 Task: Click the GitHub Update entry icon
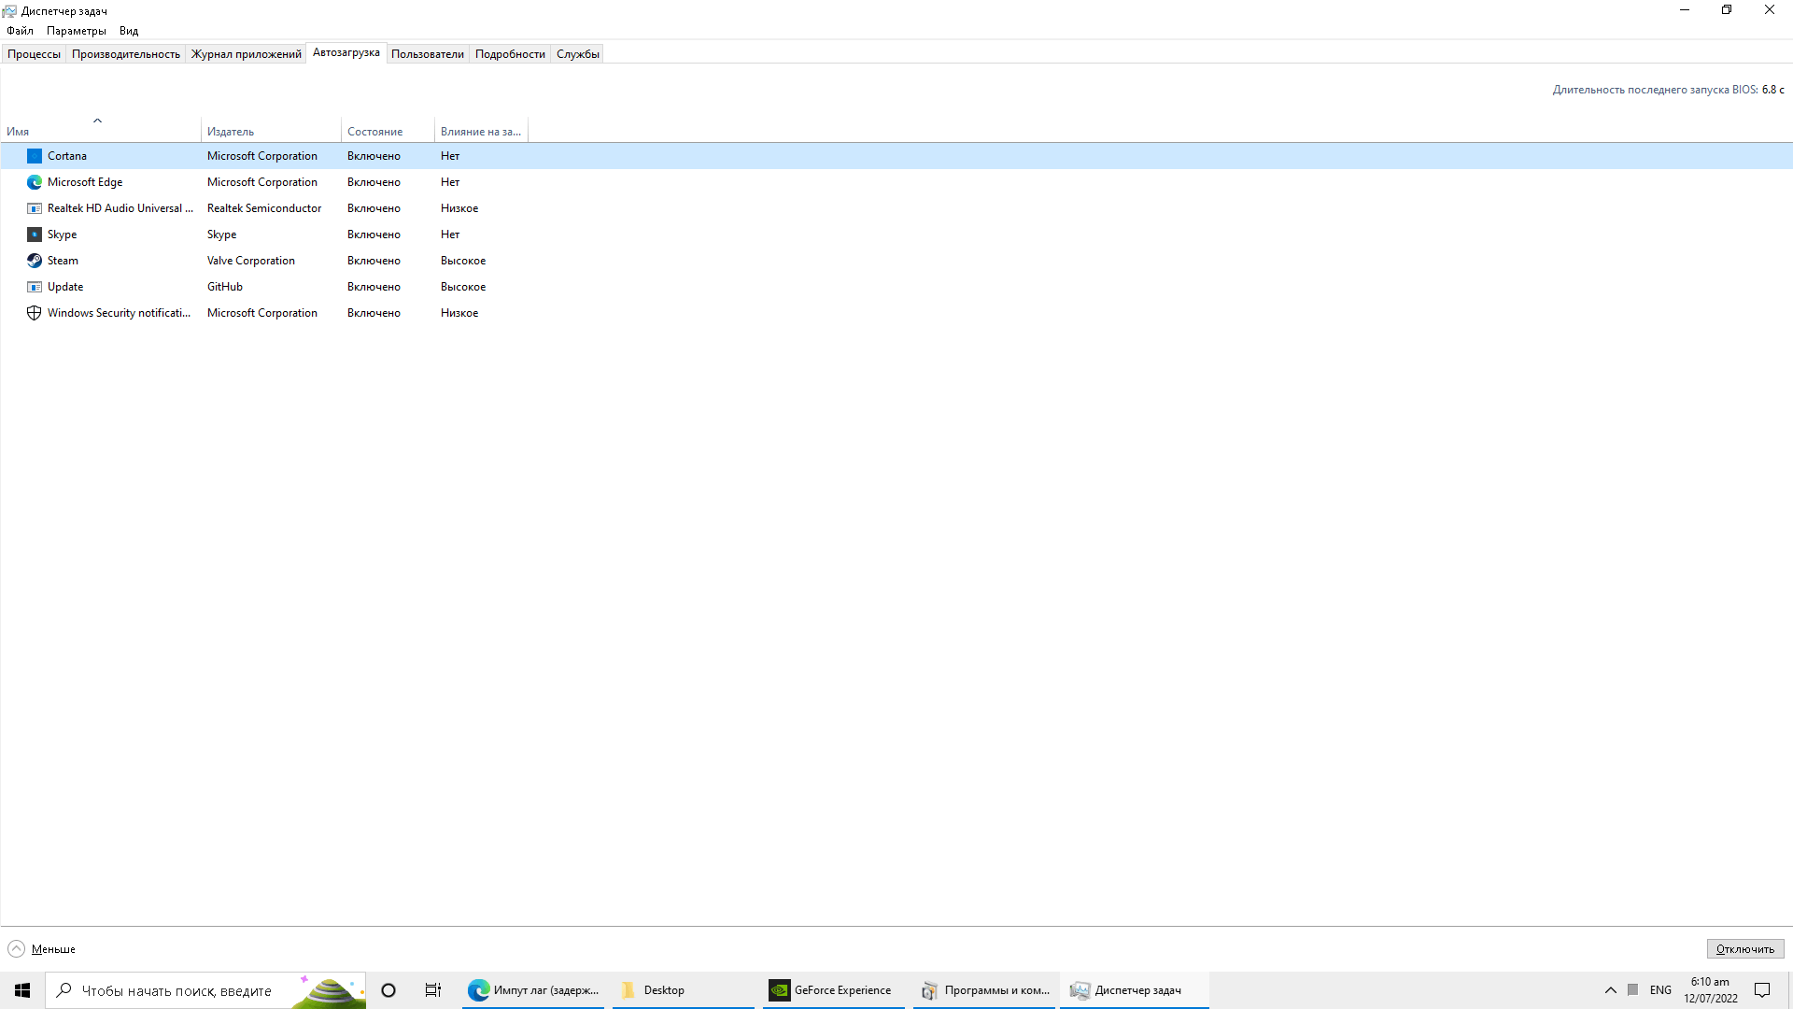coord(35,287)
